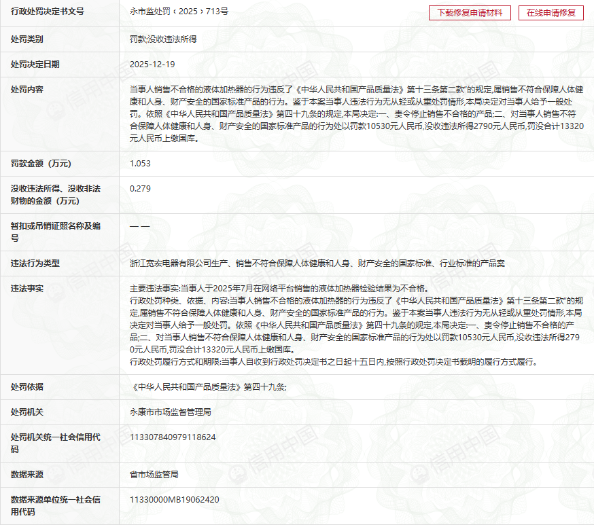The width and height of the screenshot is (594, 525).
Task: Click the 行政处罚决定书文号 row label
Action: point(48,12)
